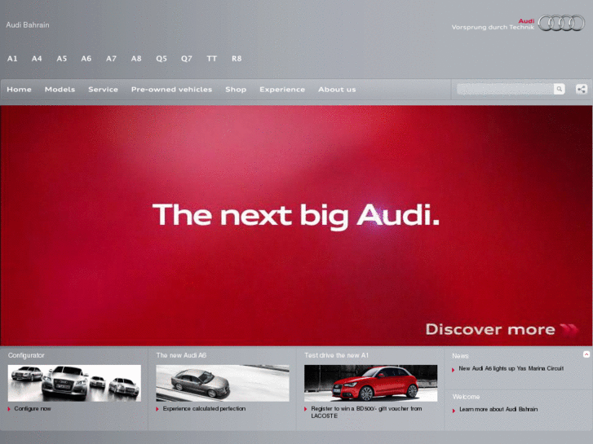Click the Vorsprung durch Technik tagline
The image size is (593, 444).
pos(493,27)
